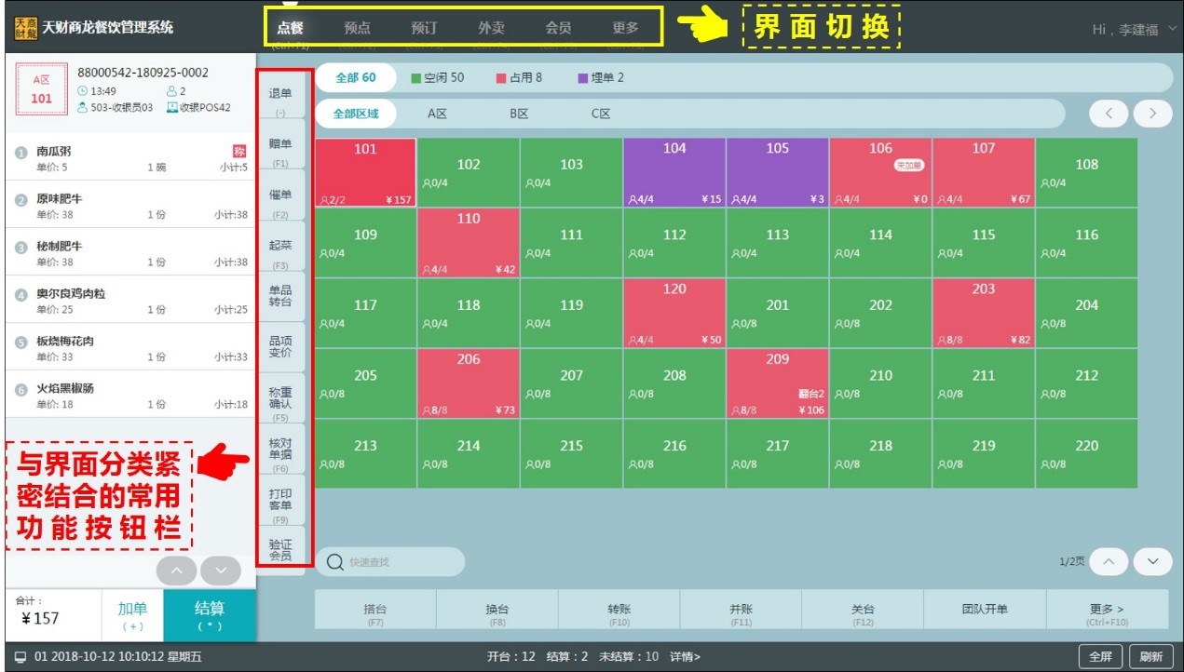The image size is (1184, 672).
Task: Switch to the 外卖 takeout tab
Action: (491, 27)
